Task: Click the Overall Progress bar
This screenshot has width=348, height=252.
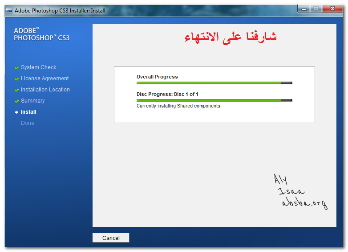Action: pyautogui.click(x=214, y=83)
